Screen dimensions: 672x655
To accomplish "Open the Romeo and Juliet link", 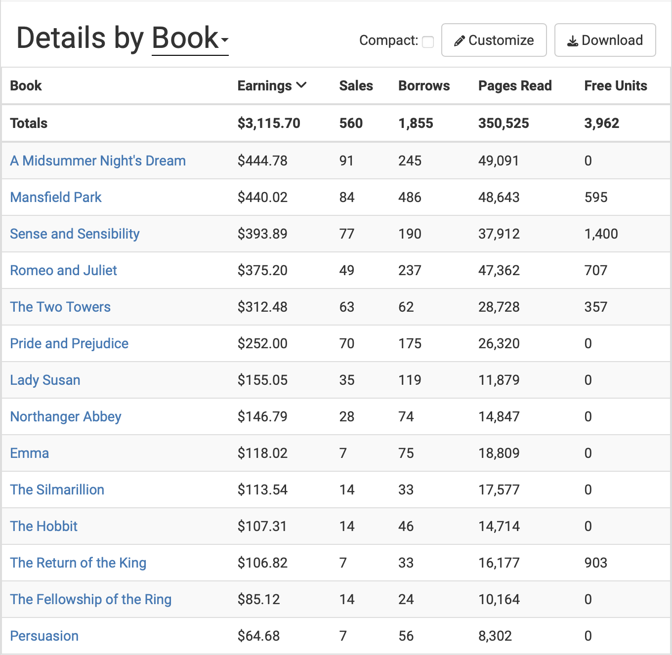I will tap(63, 270).
